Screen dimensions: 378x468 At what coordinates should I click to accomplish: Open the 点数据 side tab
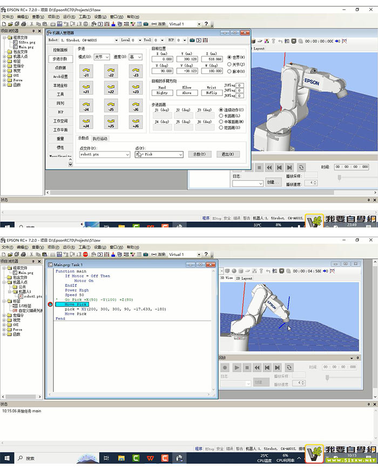60,68
